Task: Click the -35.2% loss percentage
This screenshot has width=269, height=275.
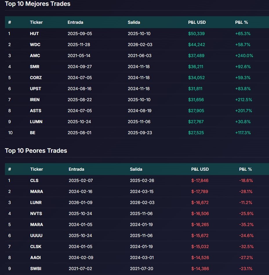Action: [x=246, y=225]
